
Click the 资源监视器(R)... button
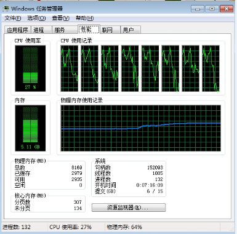point(129,208)
